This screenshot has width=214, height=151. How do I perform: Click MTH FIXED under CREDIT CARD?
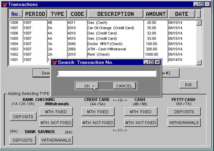[x=98, y=112]
